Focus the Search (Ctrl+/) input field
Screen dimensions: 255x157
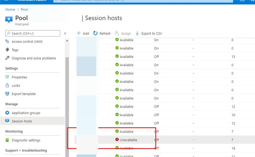[x=33, y=33]
